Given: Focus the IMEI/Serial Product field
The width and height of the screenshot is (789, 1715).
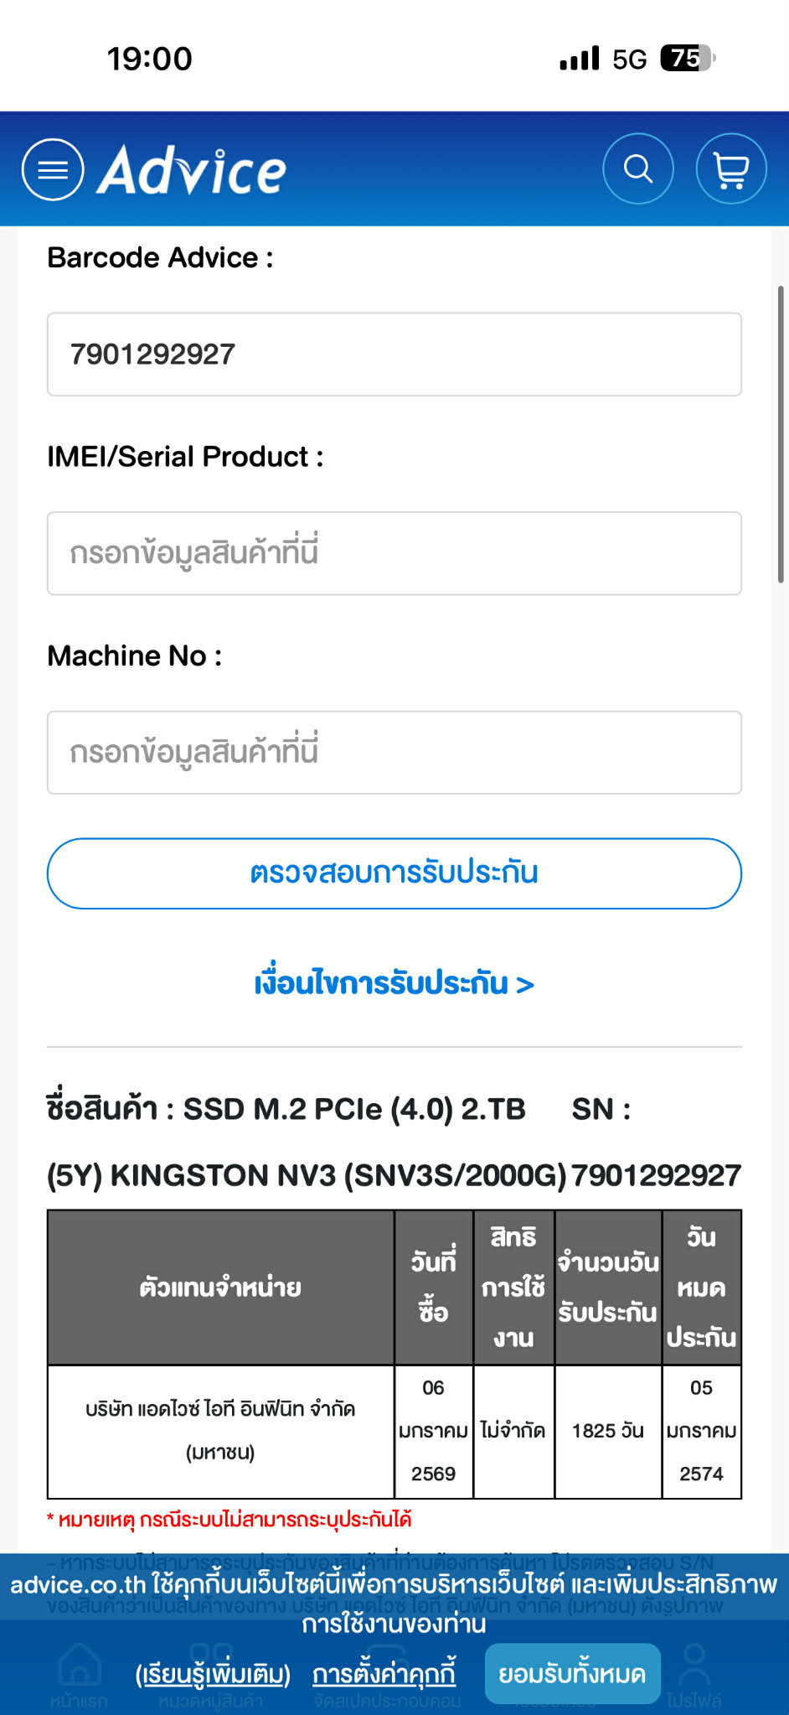Looking at the screenshot, I should 394,553.
